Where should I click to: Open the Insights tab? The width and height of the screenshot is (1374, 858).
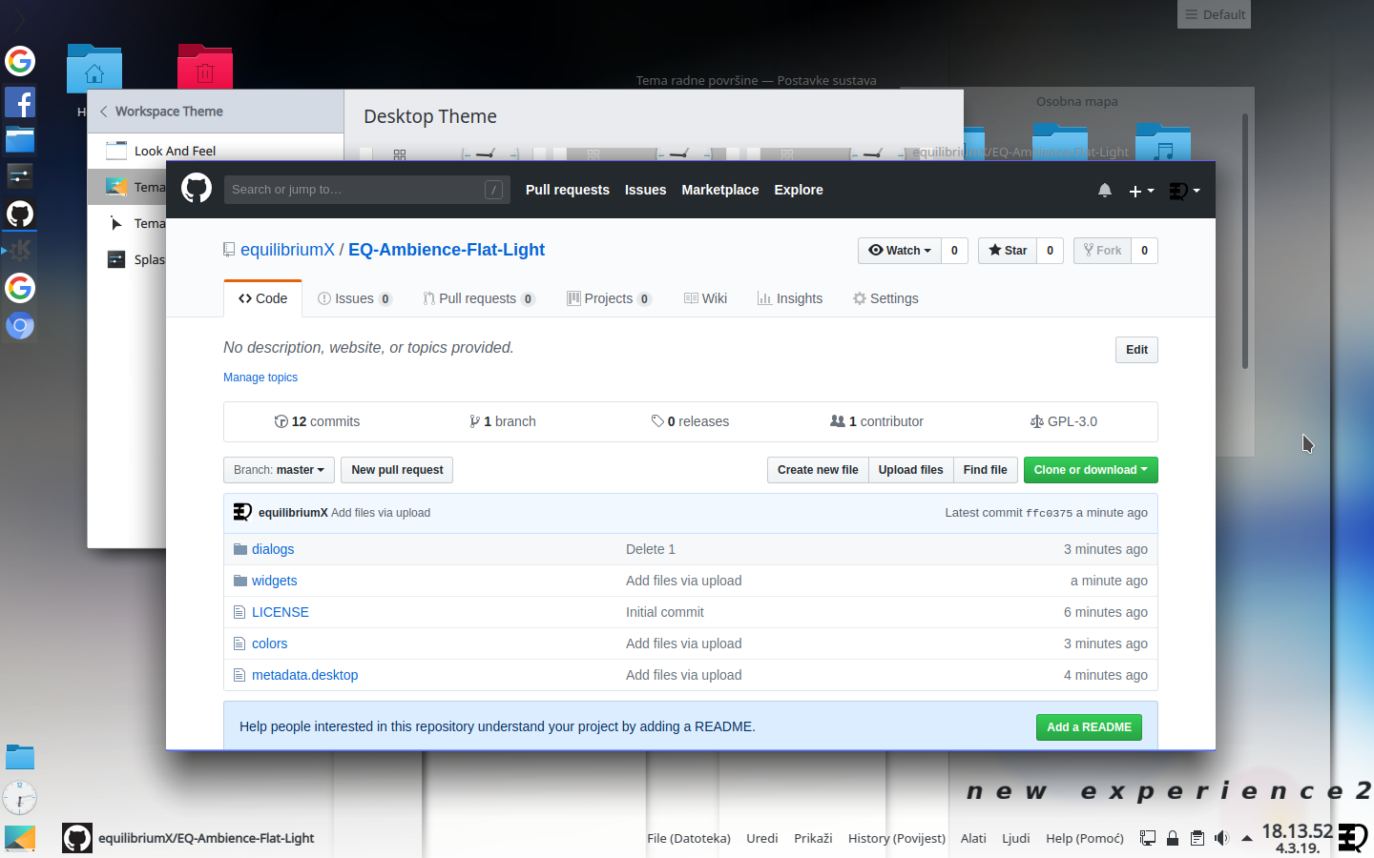pyautogui.click(x=790, y=298)
